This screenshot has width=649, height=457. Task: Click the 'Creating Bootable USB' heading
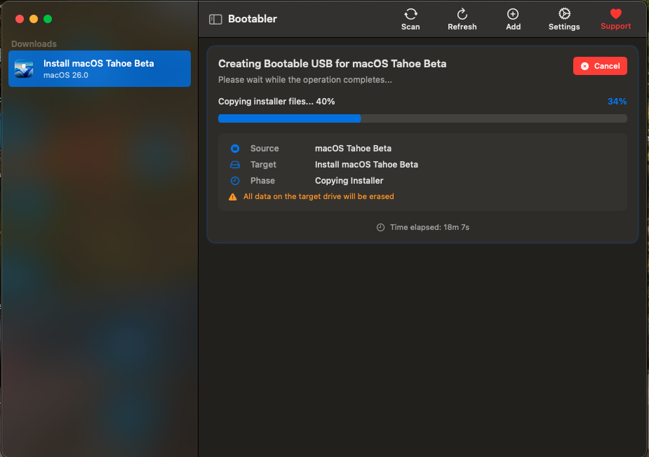point(332,64)
